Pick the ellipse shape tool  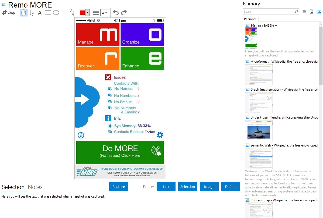pyautogui.click(x=56, y=13)
